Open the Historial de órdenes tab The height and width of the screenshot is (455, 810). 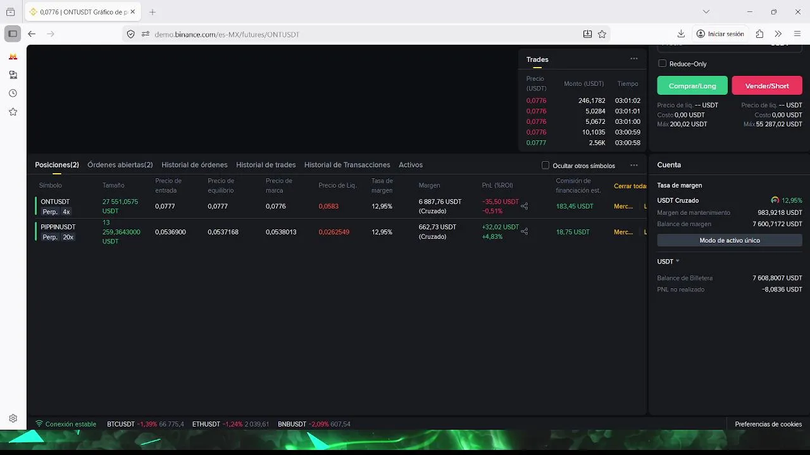pos(194,165)
